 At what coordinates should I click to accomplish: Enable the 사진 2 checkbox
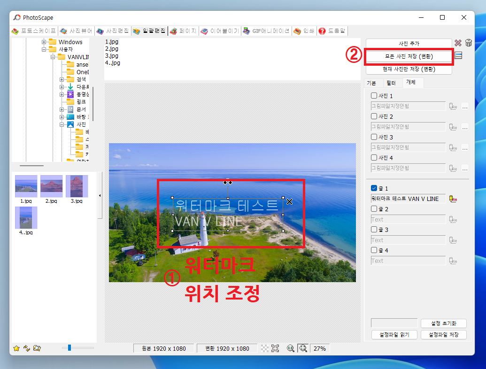374,116
